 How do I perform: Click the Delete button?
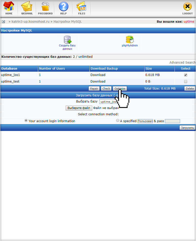point(190,89)
